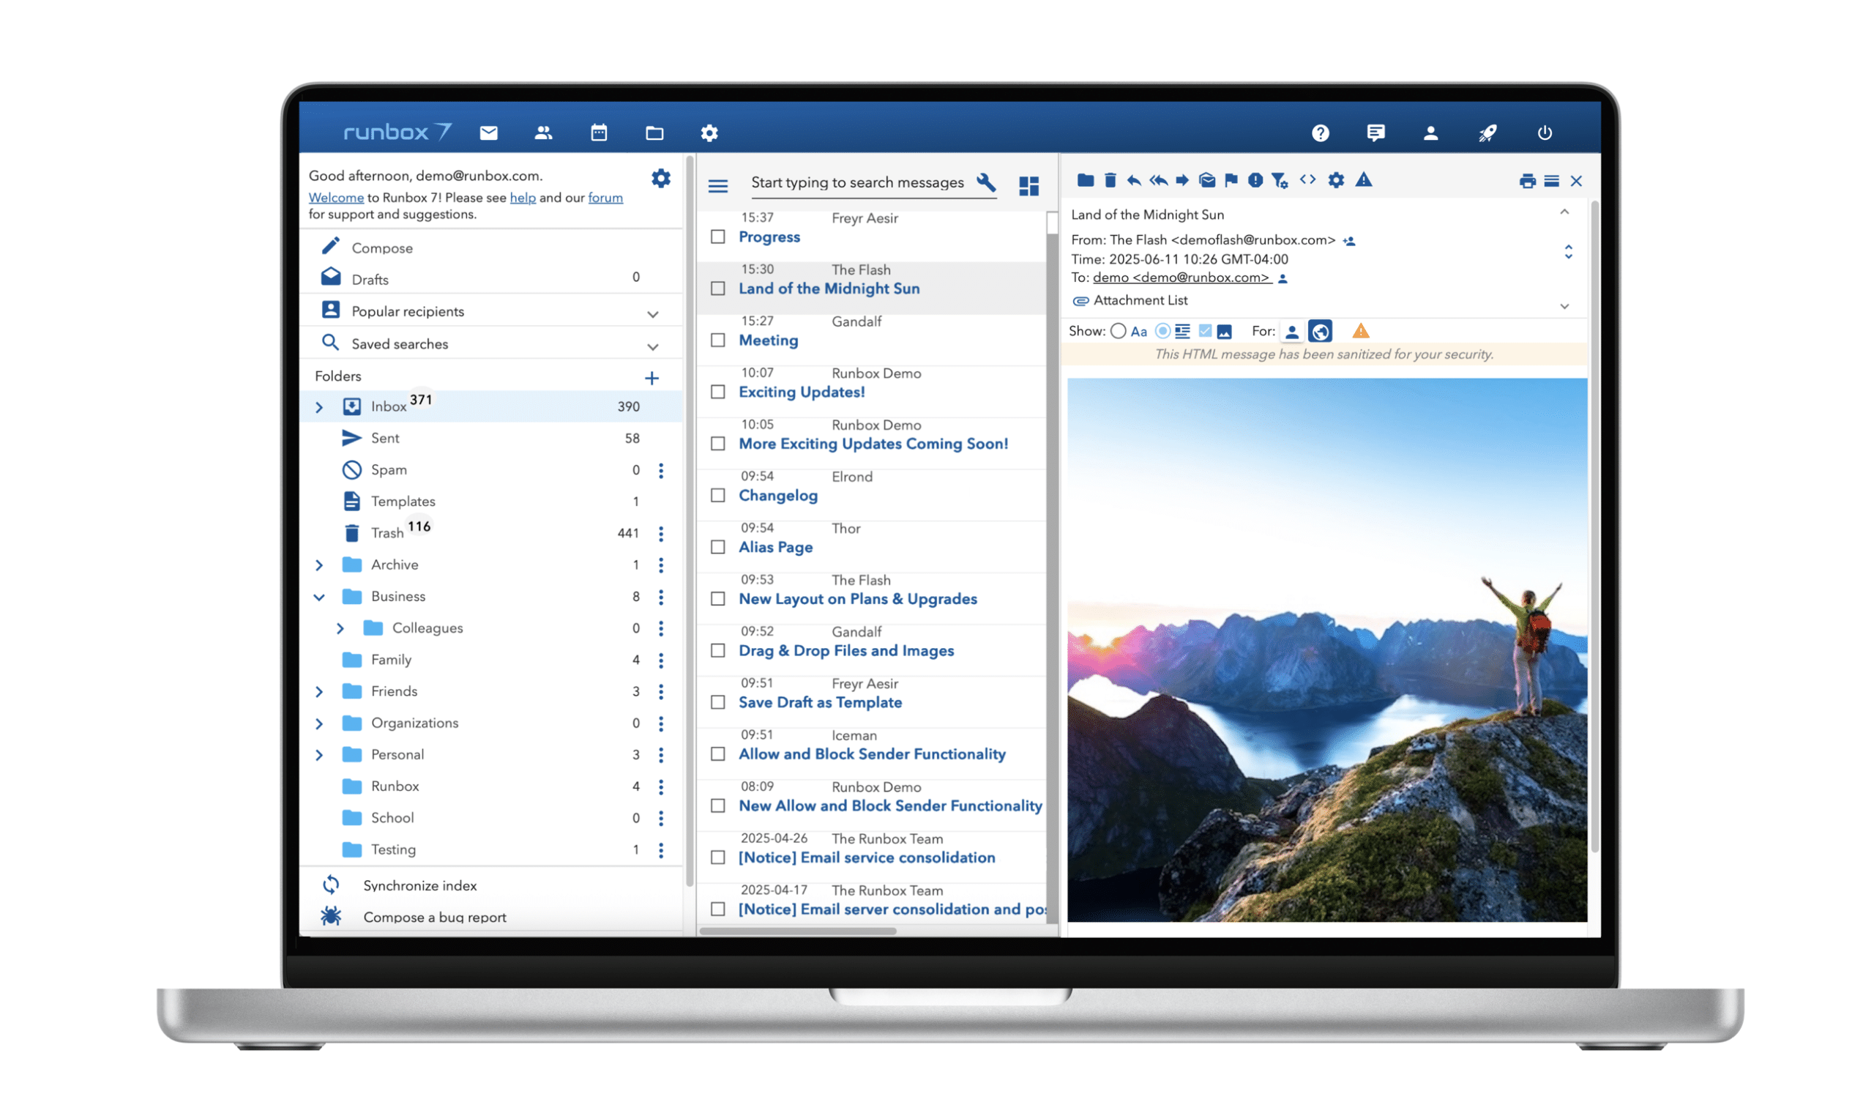1874x1113 pixels.
Task: Click the reply-all arrows icon
Action: point(1158,180)
